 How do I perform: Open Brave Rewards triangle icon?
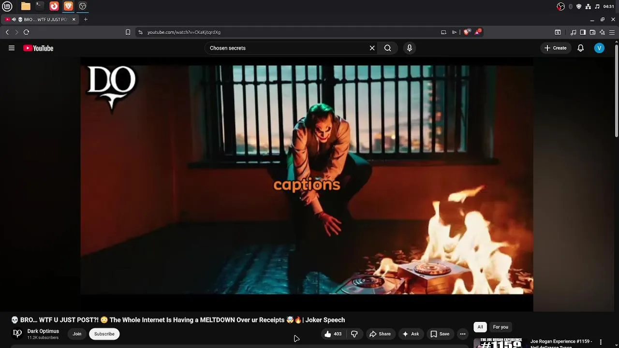pyautogui.click(x=478, y=32)
